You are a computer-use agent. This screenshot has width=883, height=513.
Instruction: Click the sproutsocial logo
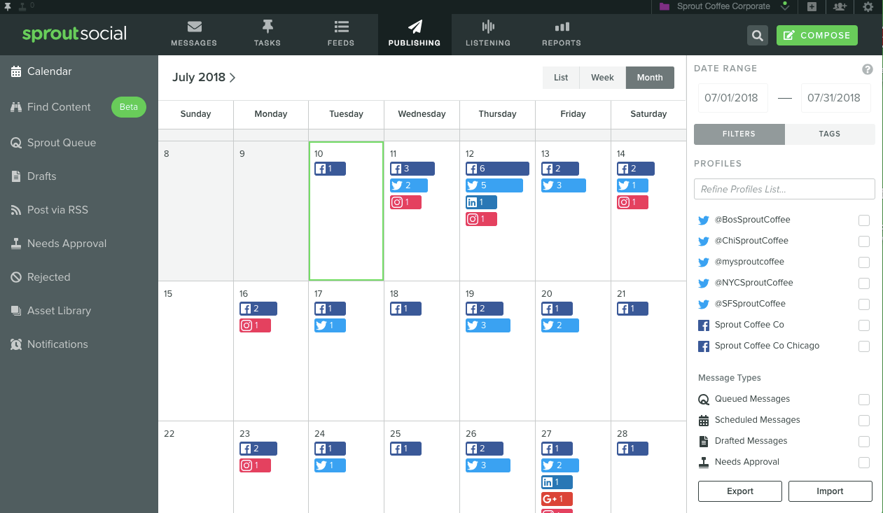point(74,34)
